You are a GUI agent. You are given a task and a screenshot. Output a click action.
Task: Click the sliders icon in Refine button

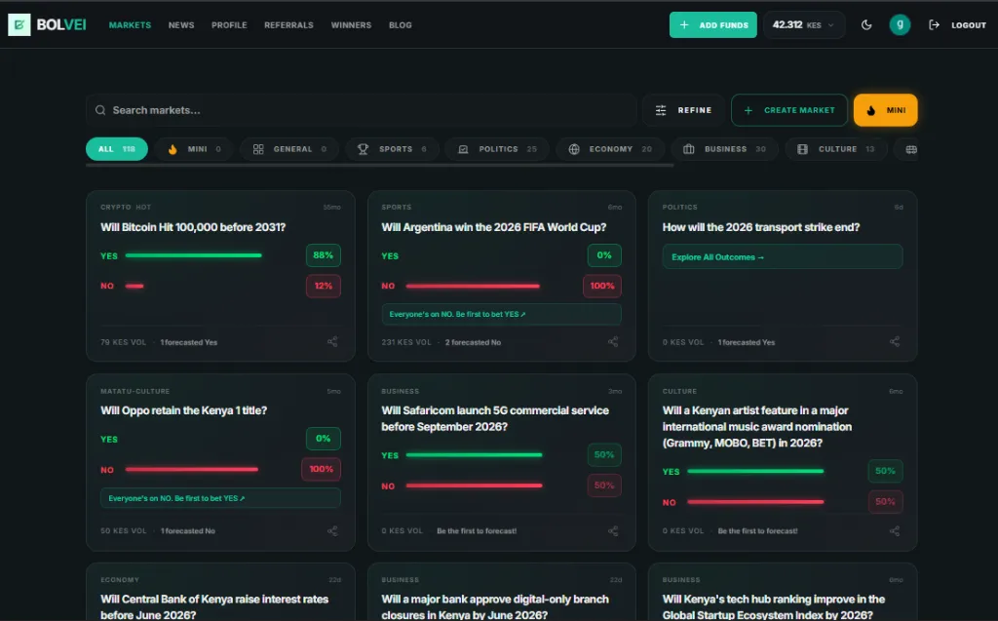click(661, 110)
